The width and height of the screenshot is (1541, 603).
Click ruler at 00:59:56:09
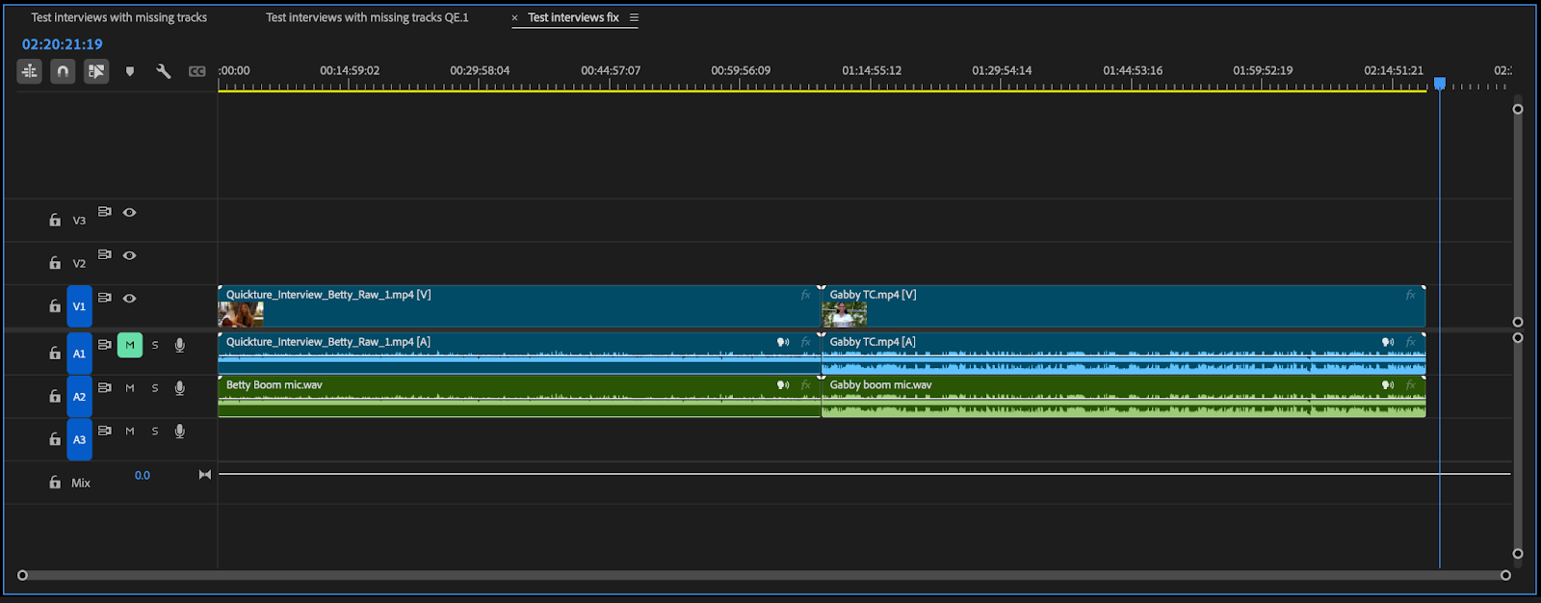point(741,70)
